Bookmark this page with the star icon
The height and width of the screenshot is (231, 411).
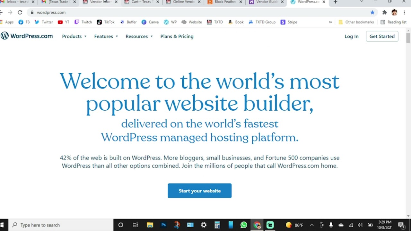point(372,13)
